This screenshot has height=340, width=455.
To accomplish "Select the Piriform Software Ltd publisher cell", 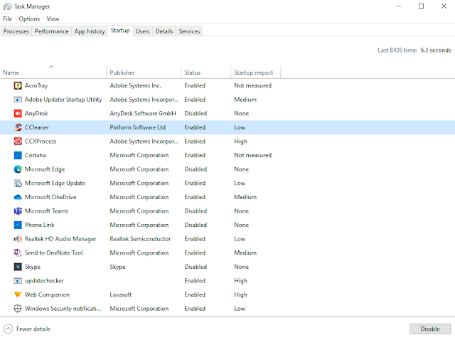I will pyautogui.click(x=137, y=127).
